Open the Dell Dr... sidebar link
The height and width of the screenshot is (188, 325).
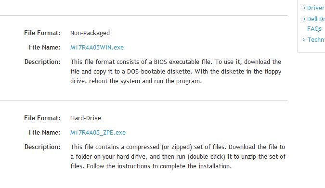(316, 19)
